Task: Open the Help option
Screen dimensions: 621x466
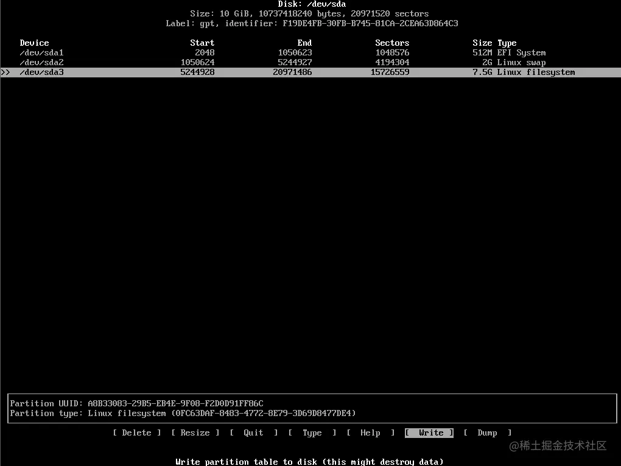Action: pyautogui.click(x=370, y=432)
